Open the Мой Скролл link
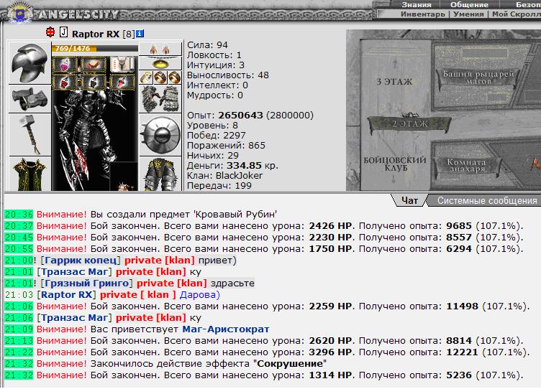Screen dimensions: 541x389 click(x=516, y=14)
